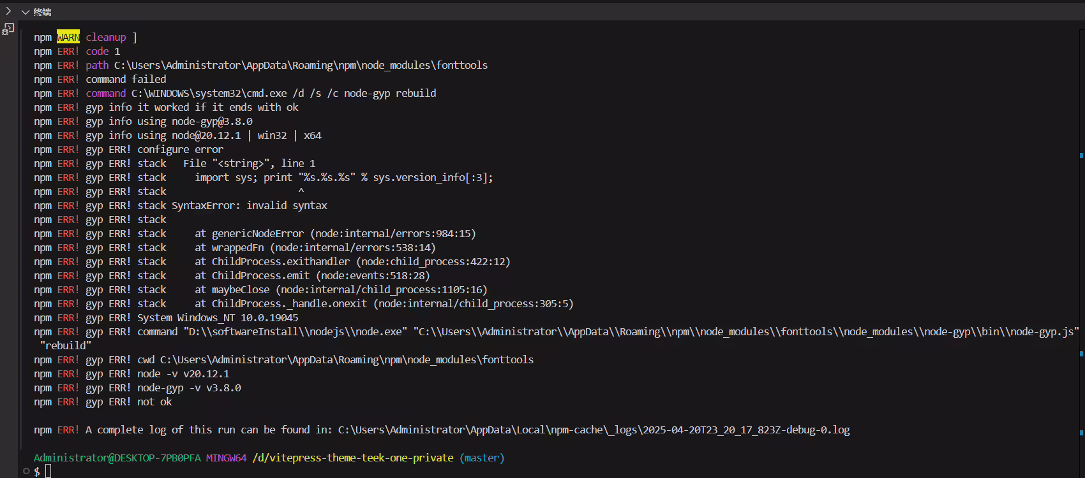
Task: Open the fonttools path on the cwd line
Action: [x=347, y=360]
